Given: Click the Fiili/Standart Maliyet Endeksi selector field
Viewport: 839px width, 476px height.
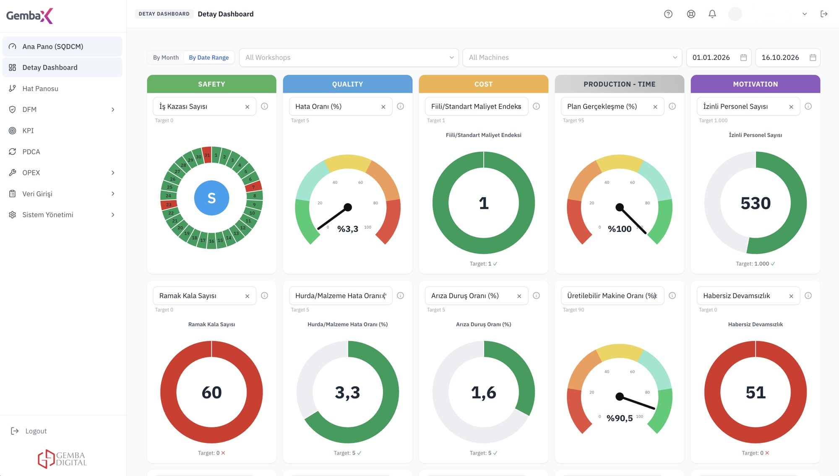Looking at the screenshot, I should [476, 107].
